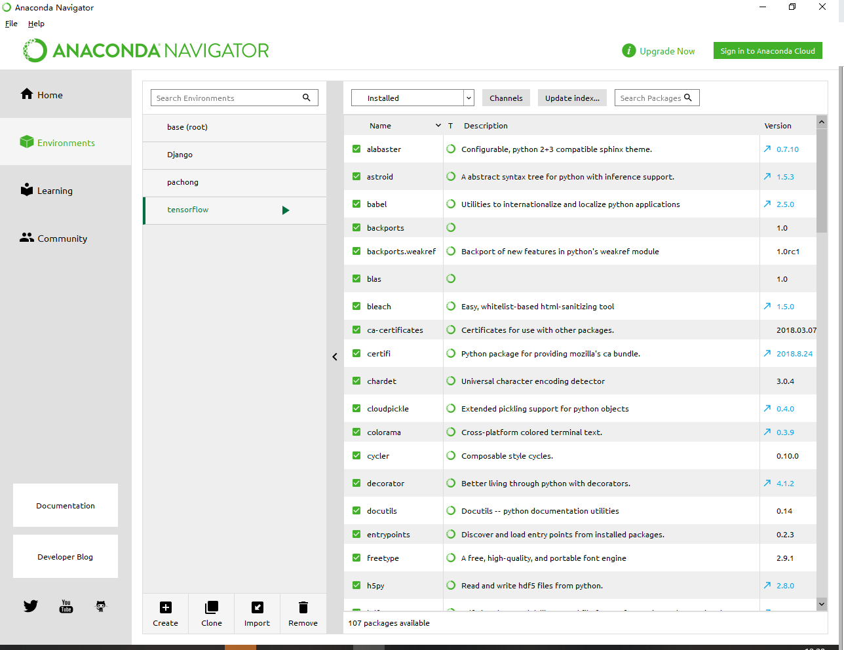
Task: Open the YouTube icon link
Action: pos(66,606)
